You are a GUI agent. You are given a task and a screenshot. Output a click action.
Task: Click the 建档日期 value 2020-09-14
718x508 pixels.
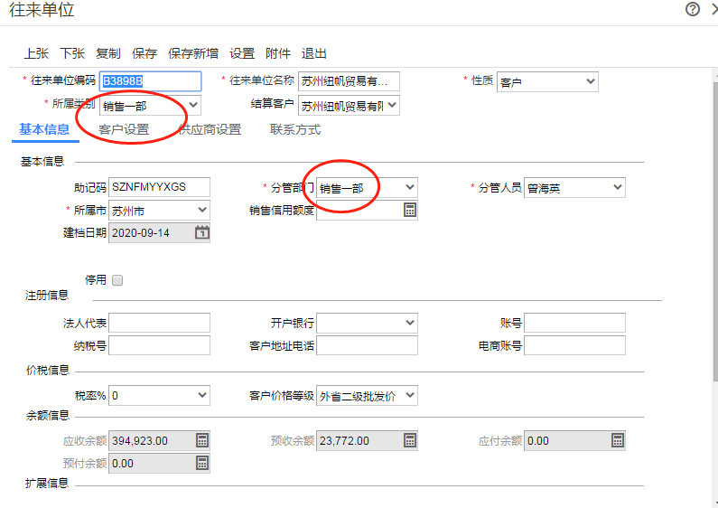click(141, 233)
